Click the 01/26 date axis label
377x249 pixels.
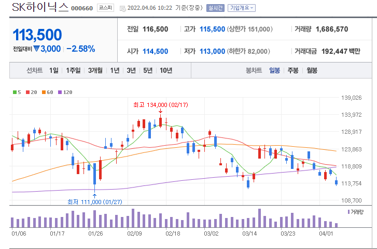[x=95, y=234]
